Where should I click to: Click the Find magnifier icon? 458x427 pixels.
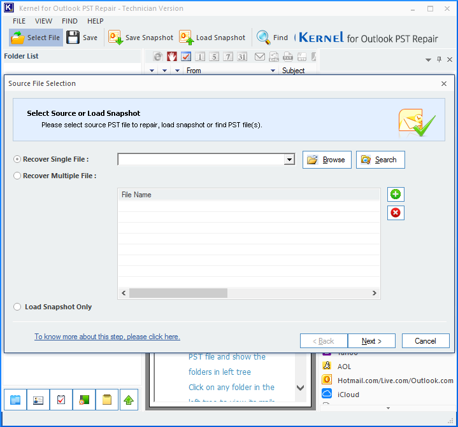[263, 38]
